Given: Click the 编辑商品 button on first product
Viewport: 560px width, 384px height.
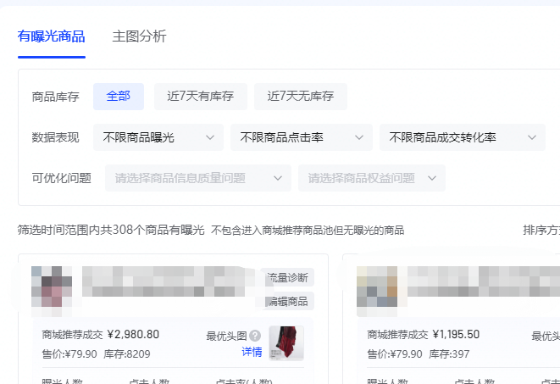Looking at the screenshot, I should pos(287,301).
